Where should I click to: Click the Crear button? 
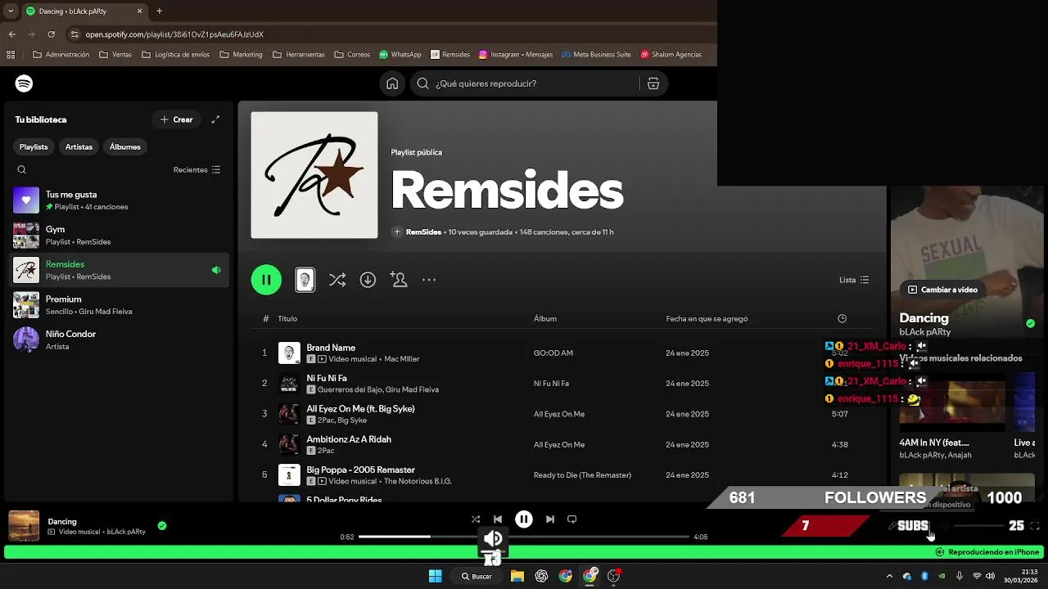(176, 119)
